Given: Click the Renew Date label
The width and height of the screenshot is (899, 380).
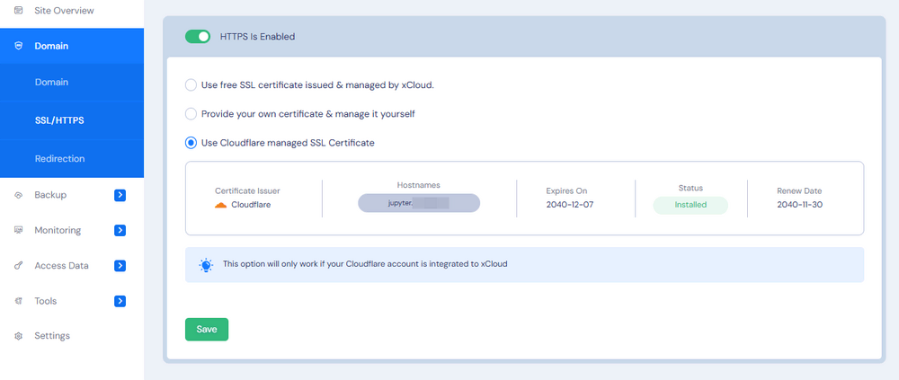Looking at the screenshot, I should [800, 190].
